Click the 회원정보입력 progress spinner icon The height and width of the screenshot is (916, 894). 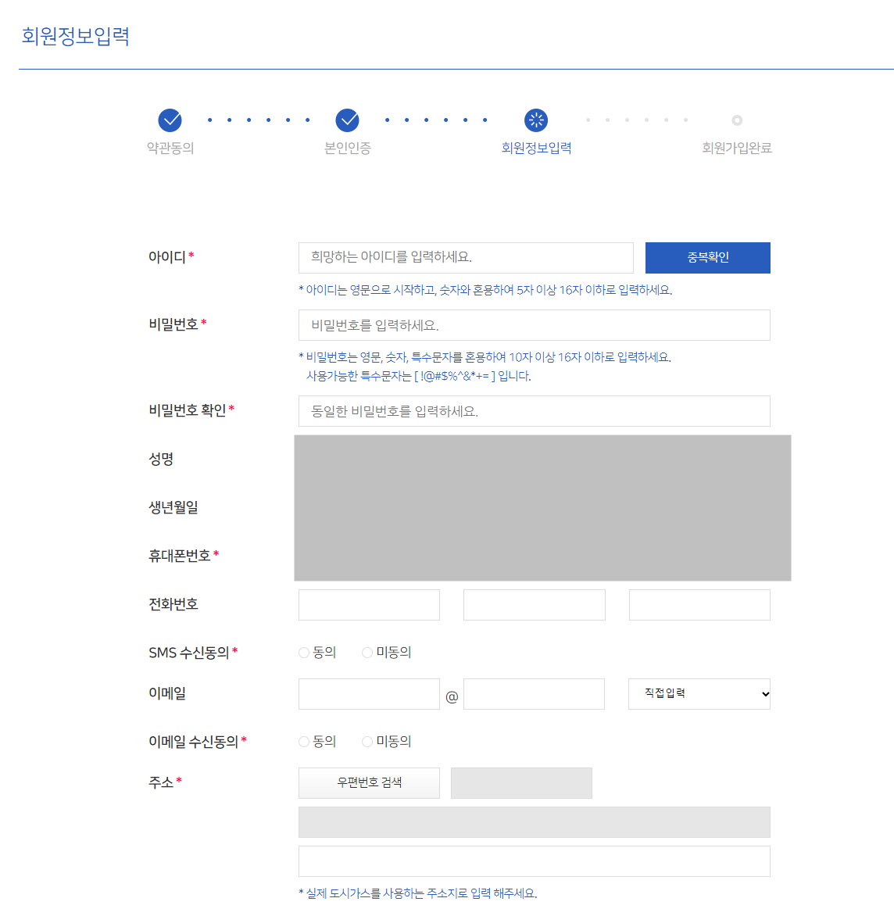click(x=535, y=120)
